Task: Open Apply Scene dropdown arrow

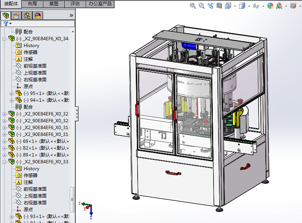Action: [286, 6]
